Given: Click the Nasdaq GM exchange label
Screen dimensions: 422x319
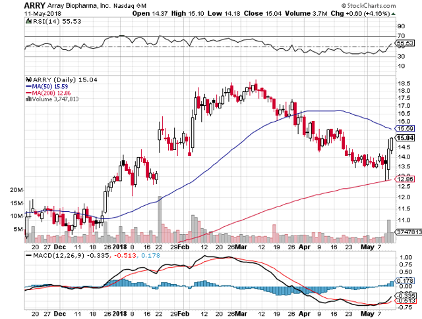Looking at the screenshot, I should tap(130, 6).
